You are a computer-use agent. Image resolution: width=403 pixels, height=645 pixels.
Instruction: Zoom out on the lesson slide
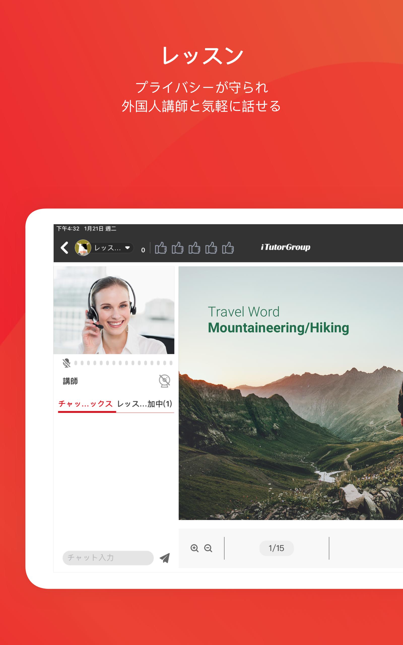click(208, 548)
